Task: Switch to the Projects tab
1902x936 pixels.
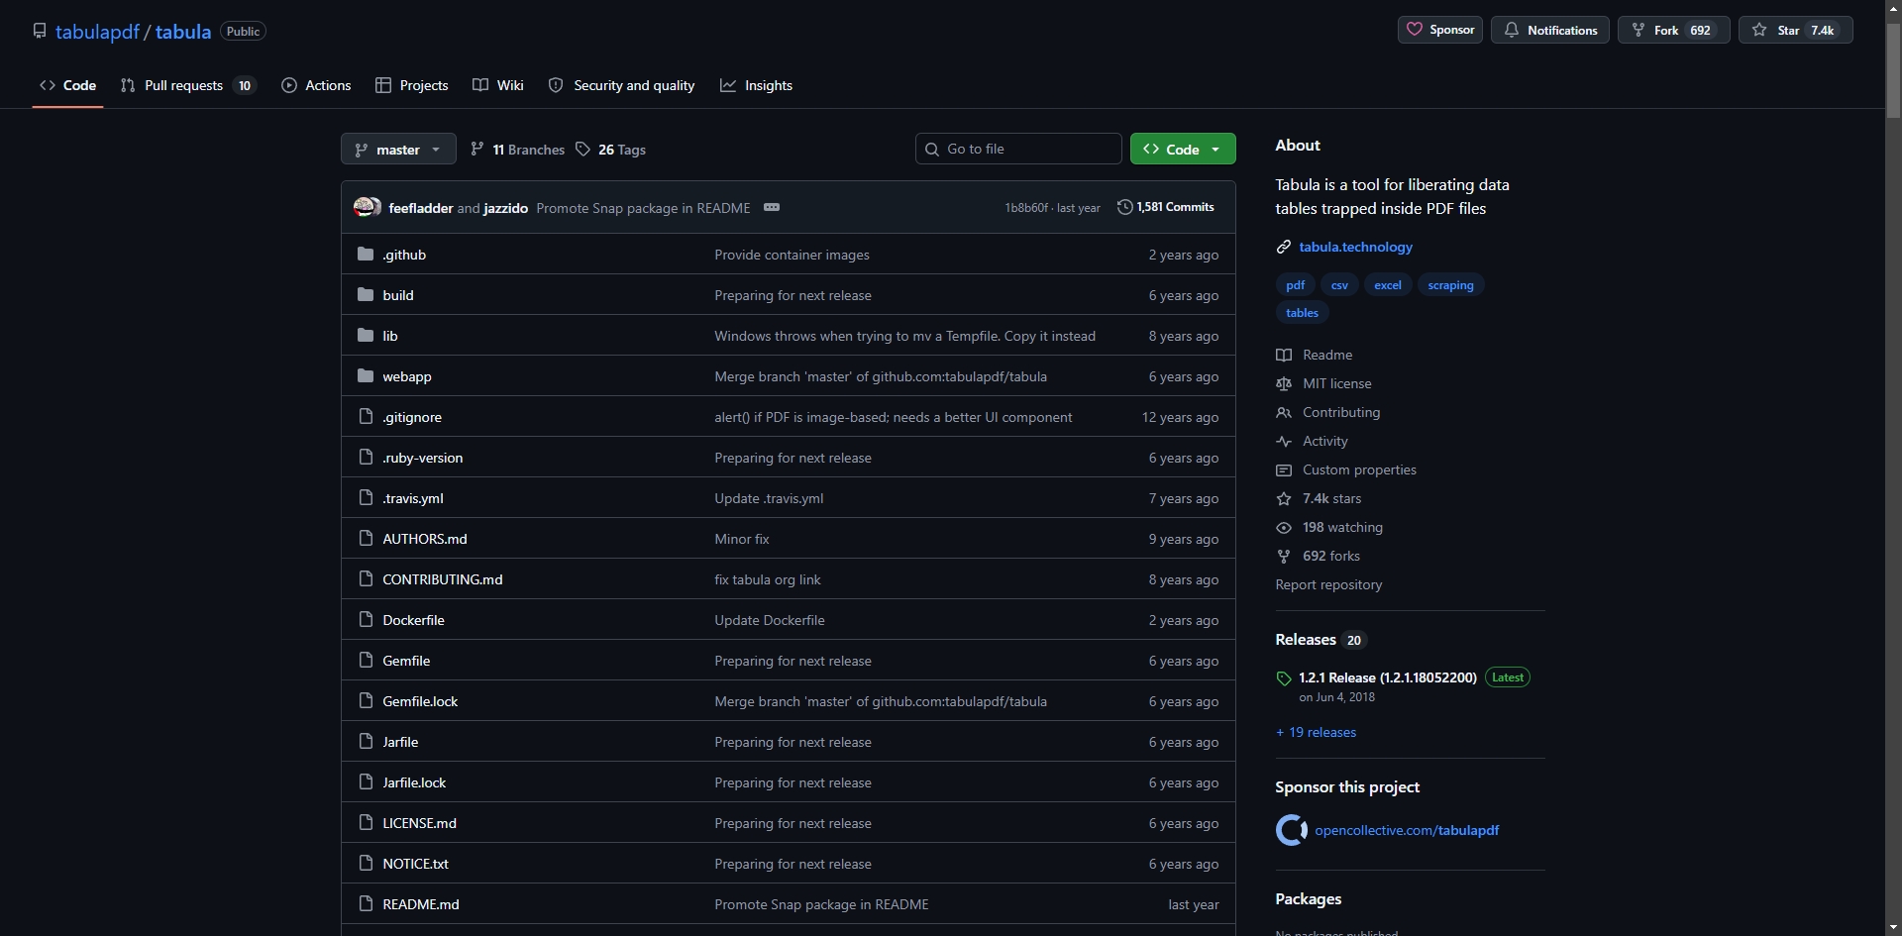Action: tap(412, 85)
